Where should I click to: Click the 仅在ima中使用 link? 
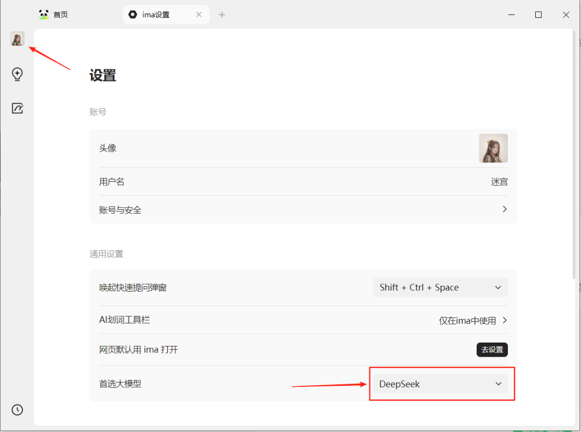click(x=469, y=320)
